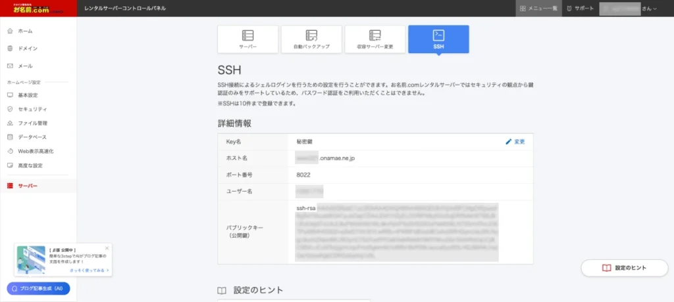The width and height of the screenshot is (674, 302).
Task: Click the お名前.com logo
Action: pyautogui.click(x=38, y=9)
